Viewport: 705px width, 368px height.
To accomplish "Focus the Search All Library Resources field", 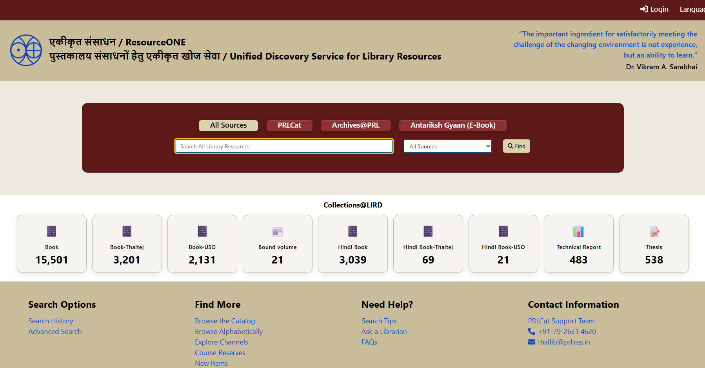I will coord(284,146).
